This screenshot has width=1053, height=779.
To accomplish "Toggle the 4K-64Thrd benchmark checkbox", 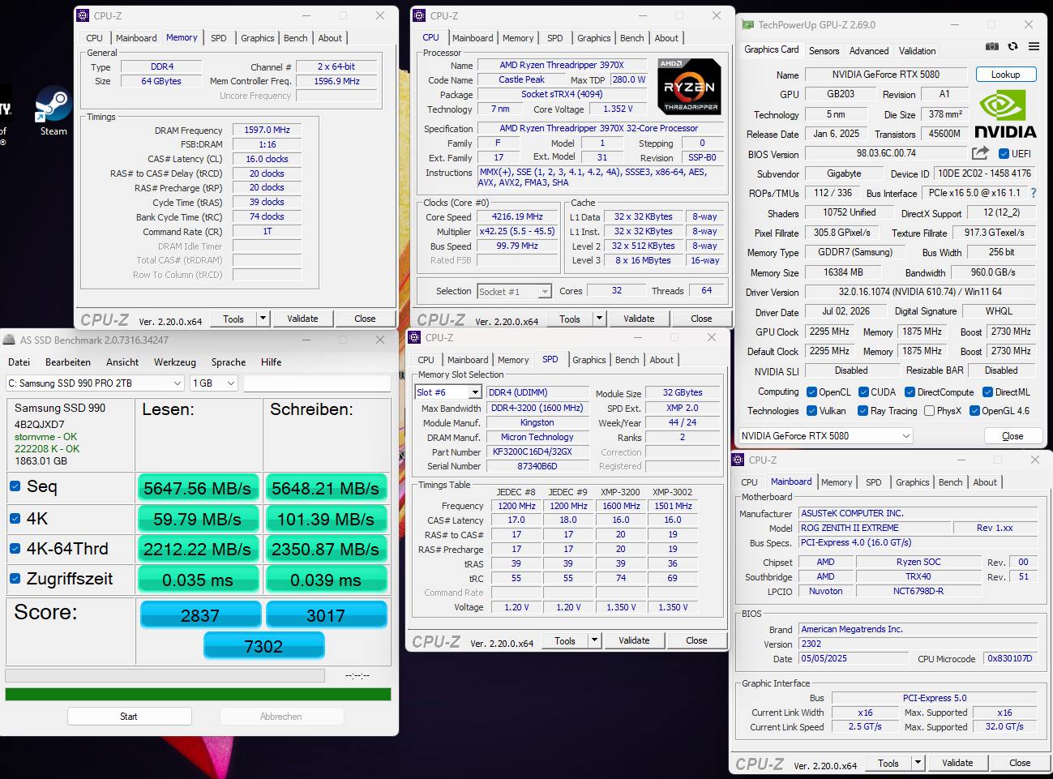I will pyautogui.click(x=15, y=549).
